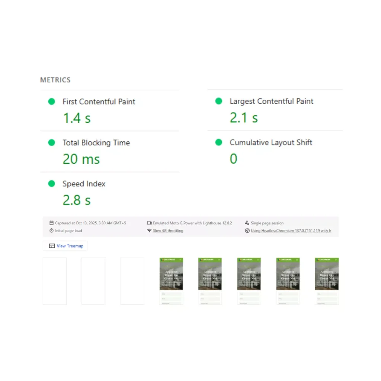
Task: Select the last filmstrip thumbnail
Action: pyautogui.click(x=327, y=281)
